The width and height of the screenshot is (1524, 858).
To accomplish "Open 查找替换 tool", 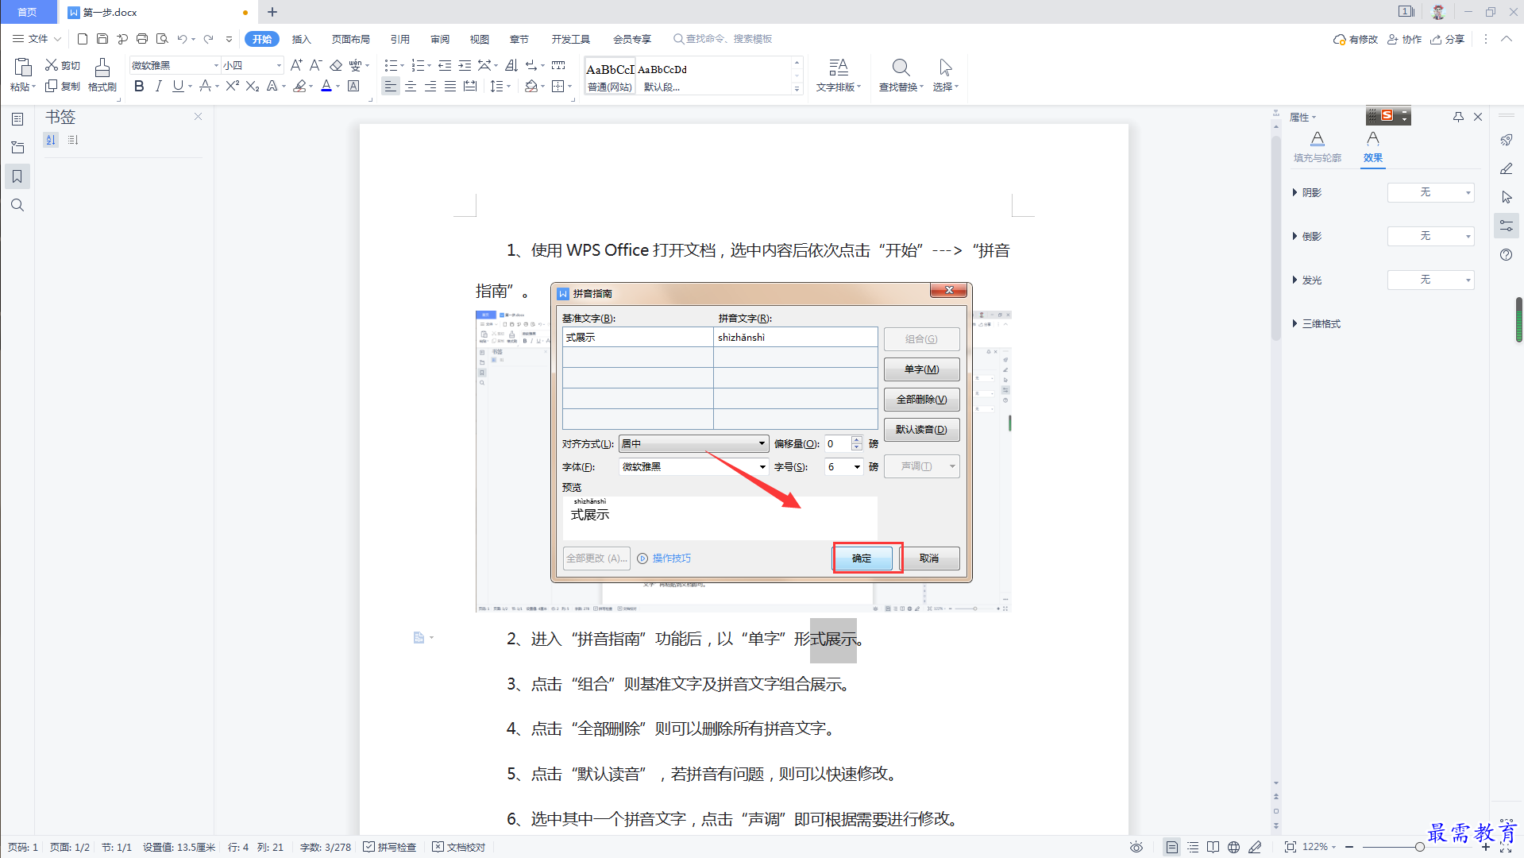I will point(901,75).
